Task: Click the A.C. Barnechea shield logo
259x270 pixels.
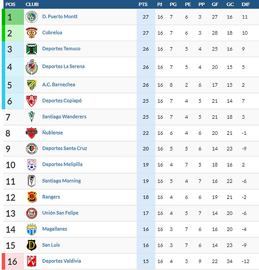Action: (x=32, y=85)
